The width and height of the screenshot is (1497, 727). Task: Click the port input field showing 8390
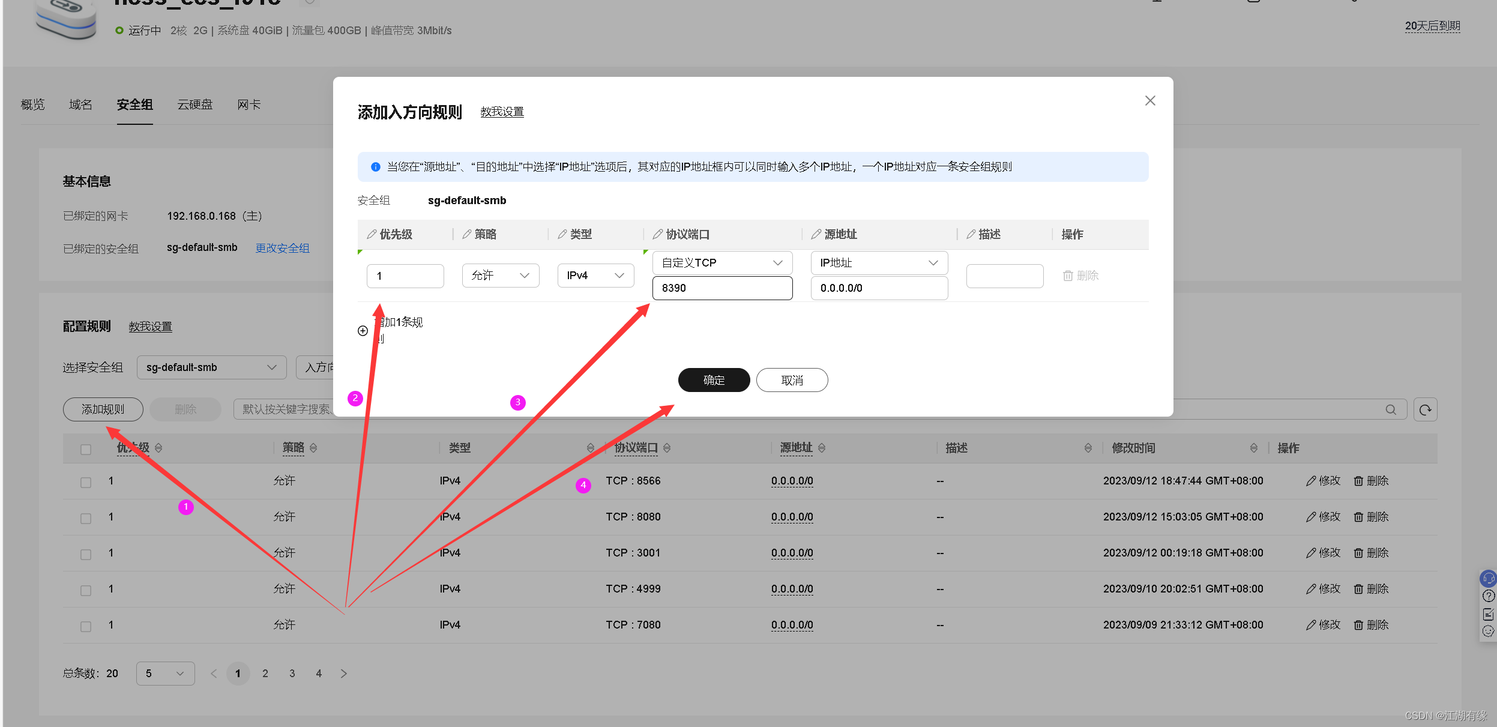point(722,288)
